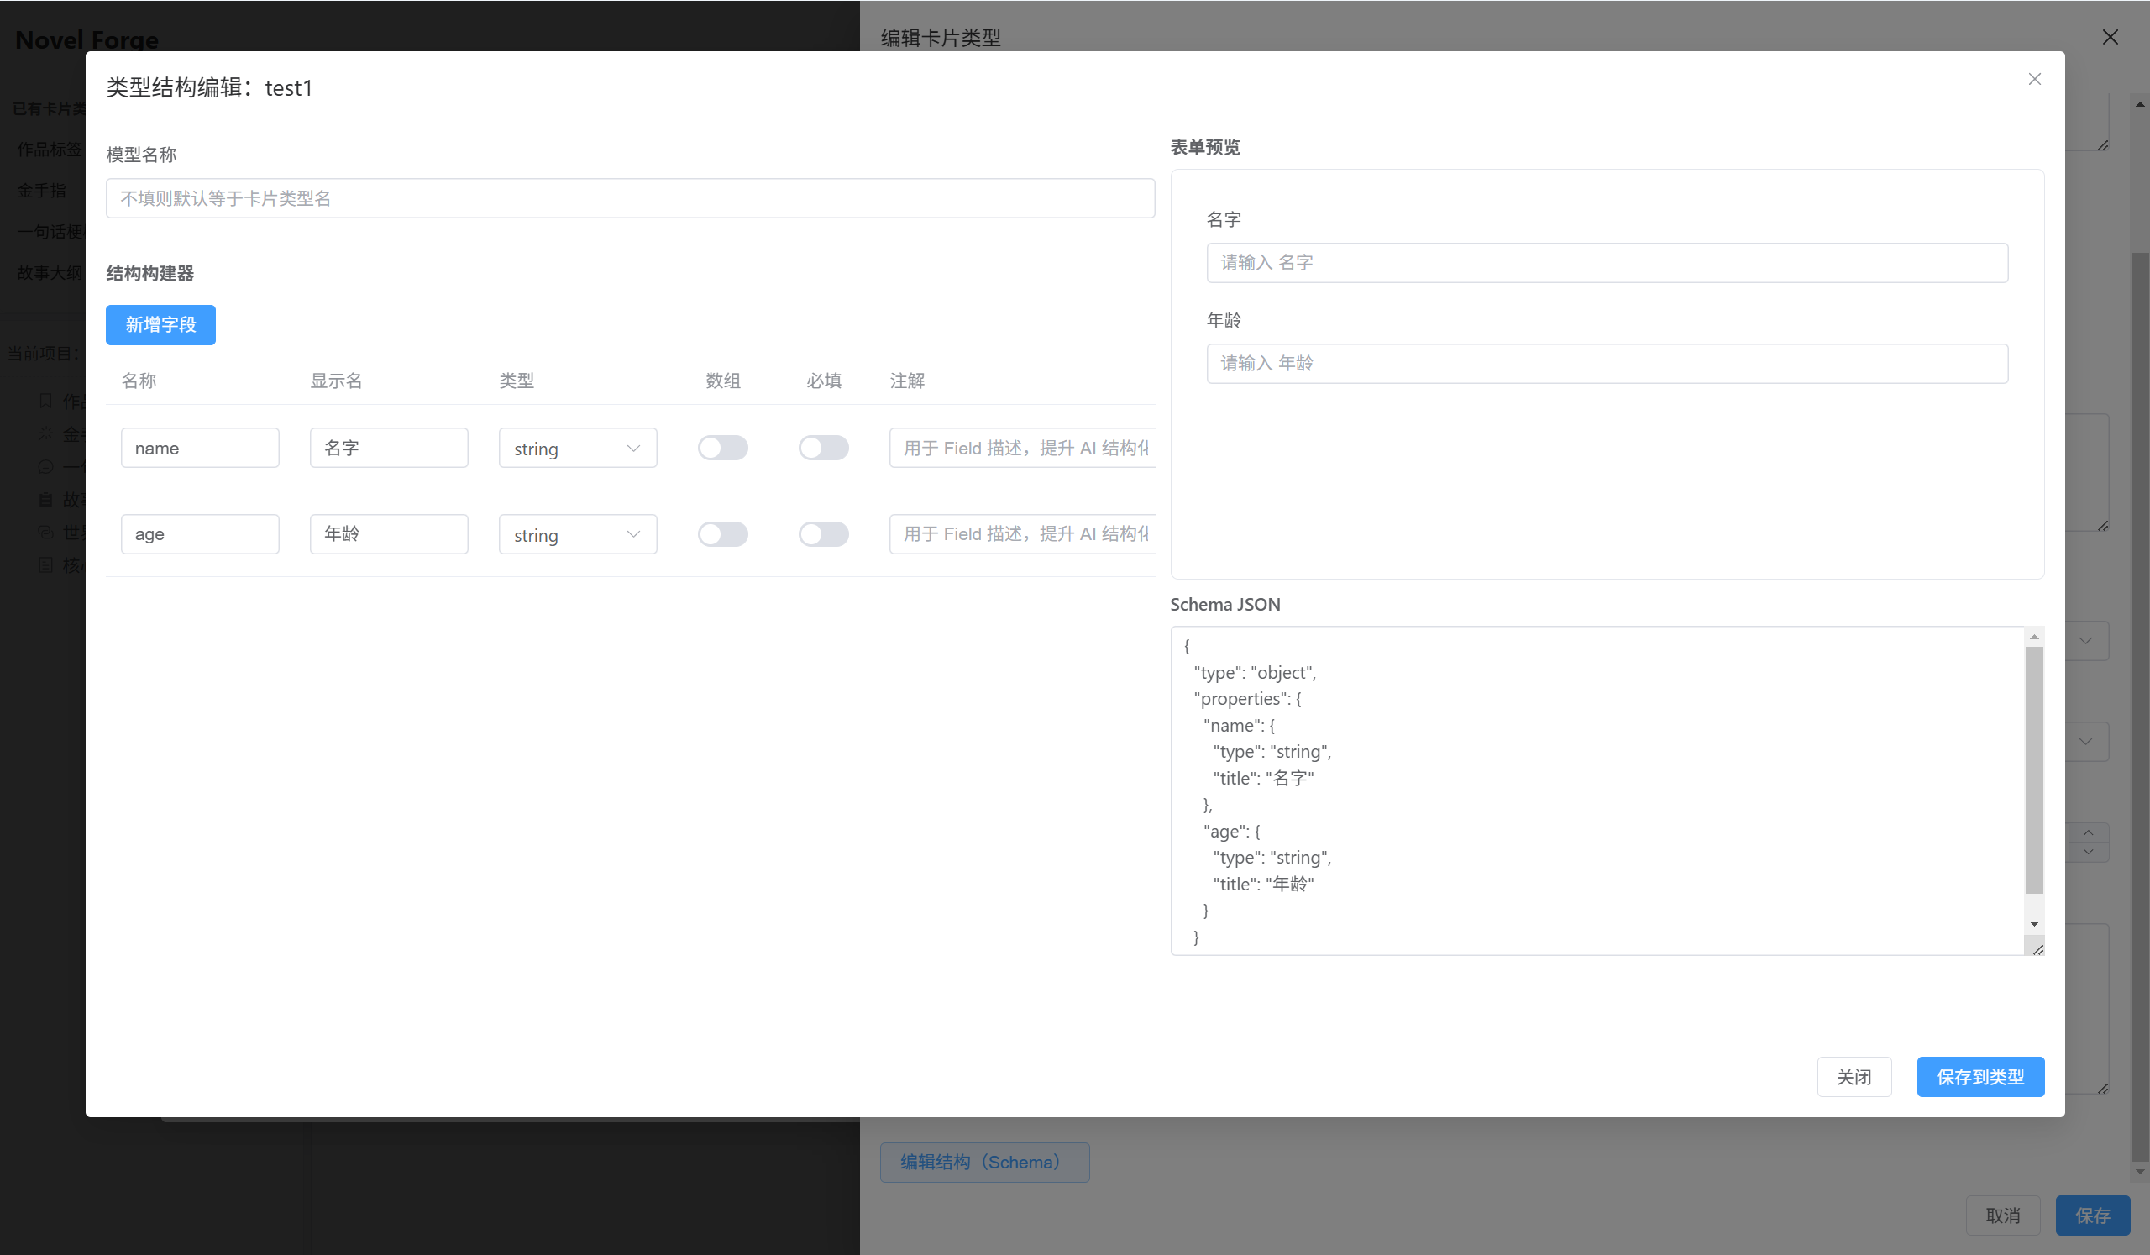This screenshot has height=1255, width=2150.
Task: Close the 编辑卡片类型 drawer X icon
Action: (2110, 38)
